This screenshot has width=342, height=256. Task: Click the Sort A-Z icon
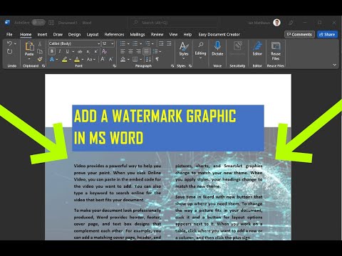(x=148, y=59)
